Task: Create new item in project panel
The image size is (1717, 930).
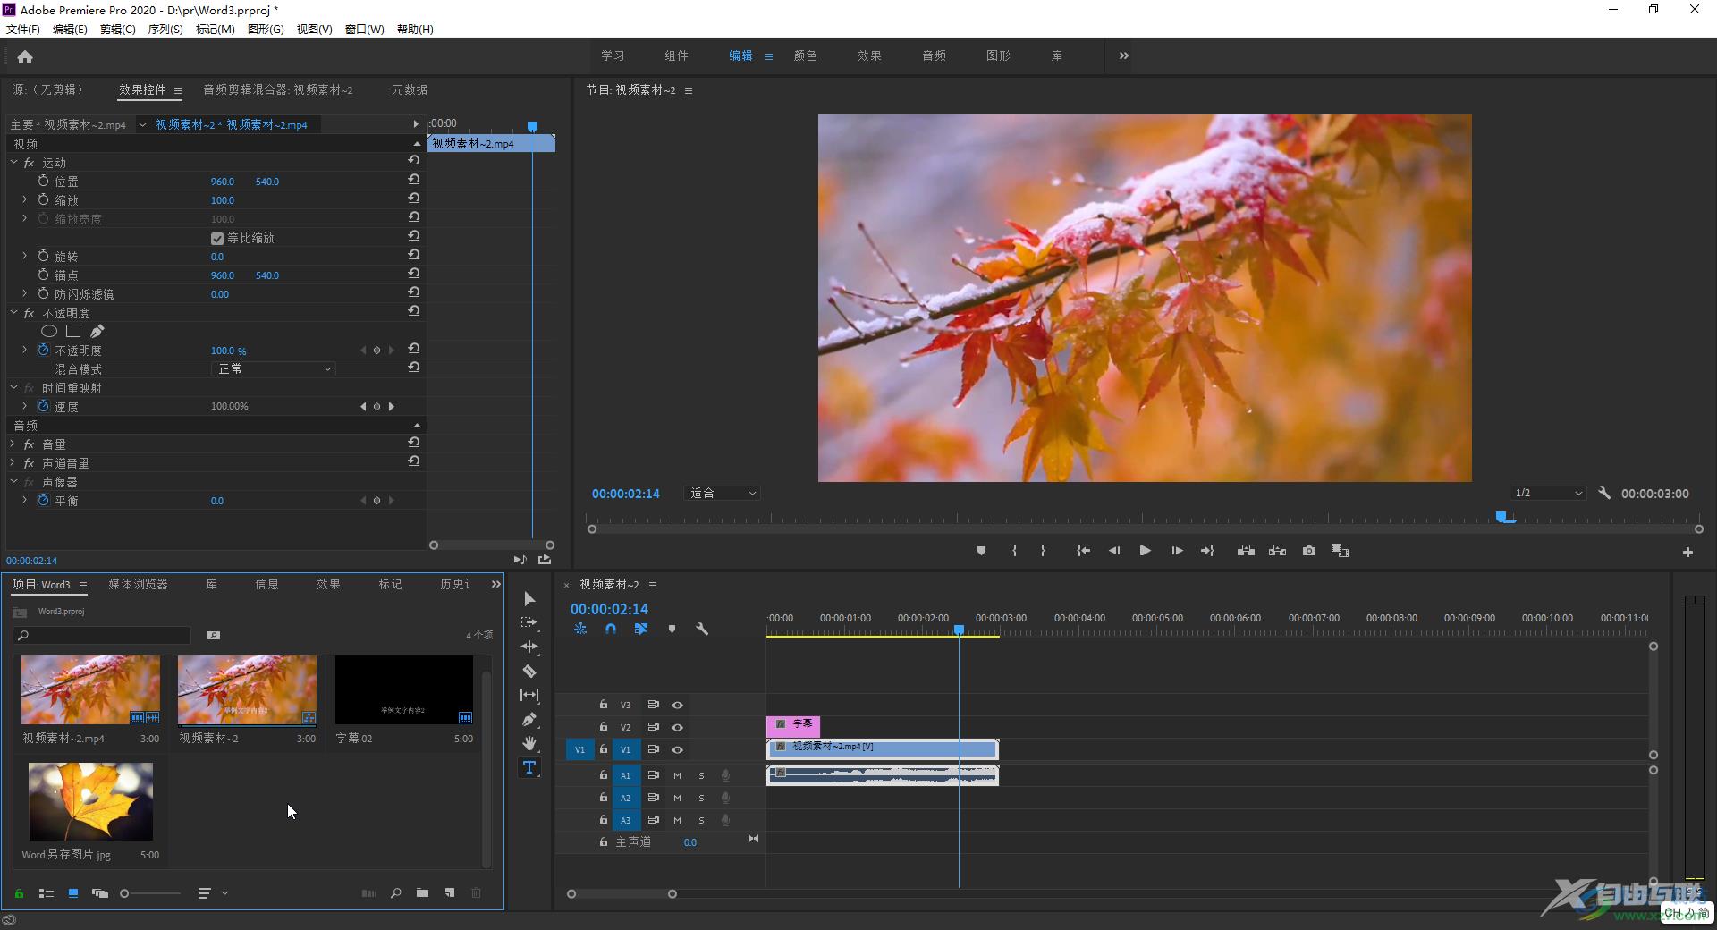Action: click(450, 892)
